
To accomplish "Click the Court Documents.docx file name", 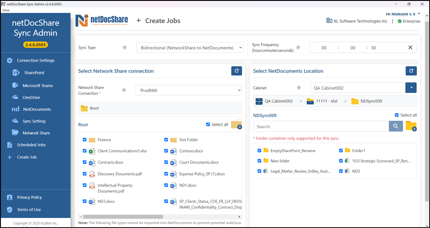I will [199, 162].
